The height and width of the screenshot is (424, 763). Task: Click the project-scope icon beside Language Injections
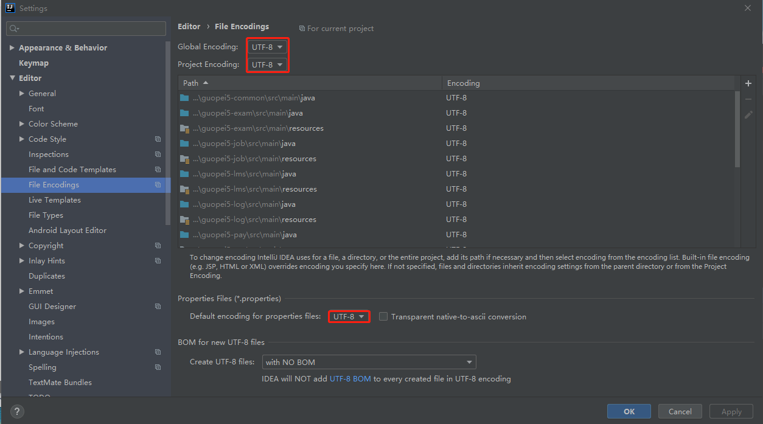pos(158,352)
